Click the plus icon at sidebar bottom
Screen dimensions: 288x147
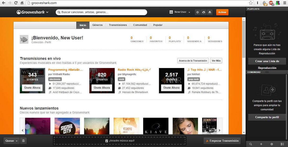click(261, 144)
